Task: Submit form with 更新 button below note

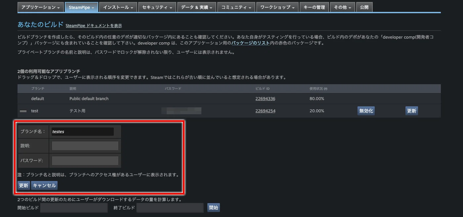Action: pos(23,185)
